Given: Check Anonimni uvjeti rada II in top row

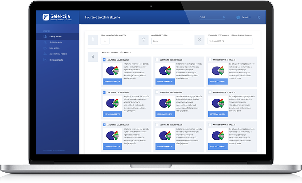Looking at the screenshot, I should (157, 60).
